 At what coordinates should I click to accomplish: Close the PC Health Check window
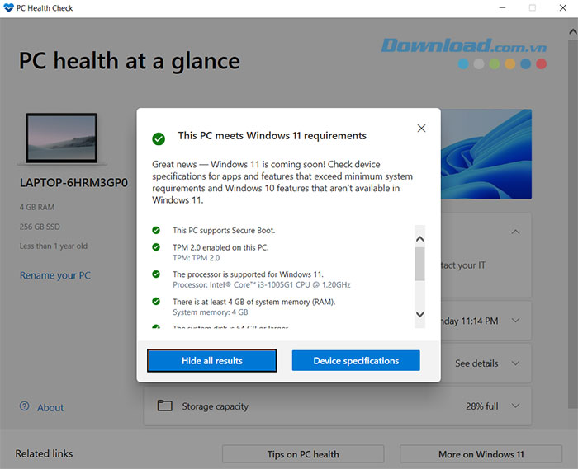pos(562,7)
